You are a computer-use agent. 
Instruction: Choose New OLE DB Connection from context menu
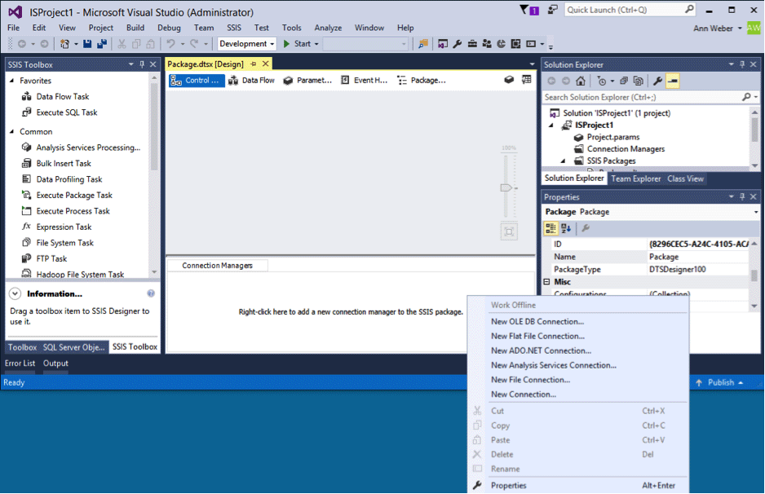537,322
